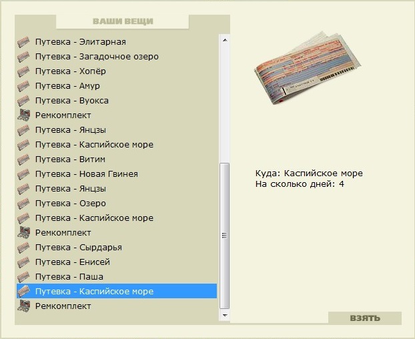This screenshot has width=415, height=339.
Task: Click the ticket icon beside Путевка - Сырдарья
Action: tap(23, 248)
